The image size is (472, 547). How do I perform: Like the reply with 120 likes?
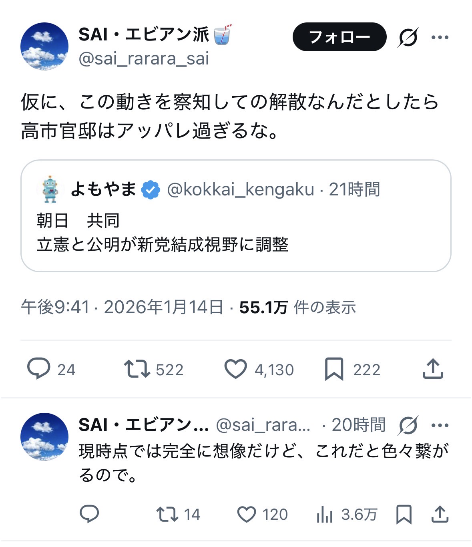tap(247, 514)
